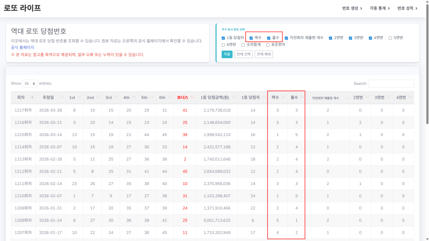Click the date 2026-03-07
429x241 pixels.
(50, 147)
